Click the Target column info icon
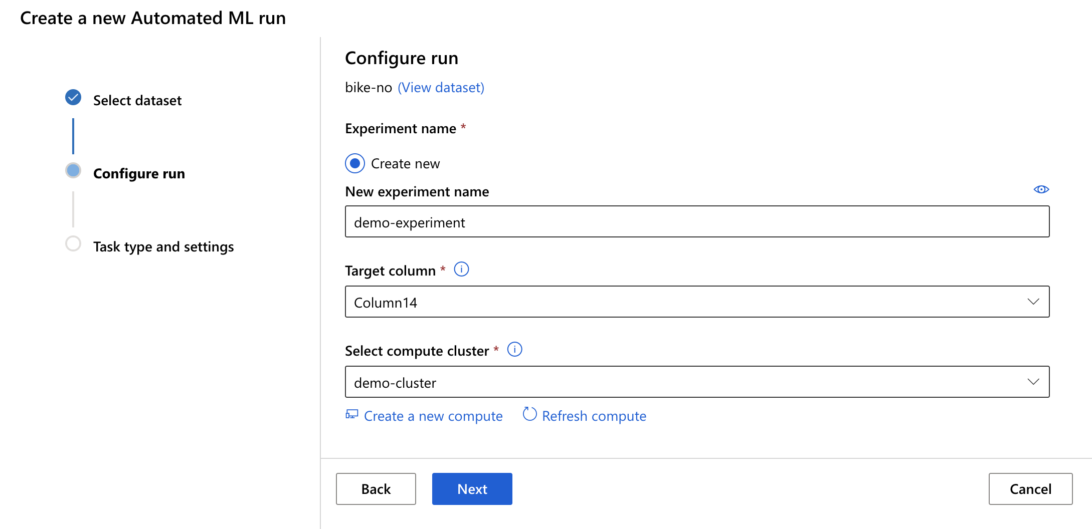Screen dimensions: 1092x529 click(461, 270)
